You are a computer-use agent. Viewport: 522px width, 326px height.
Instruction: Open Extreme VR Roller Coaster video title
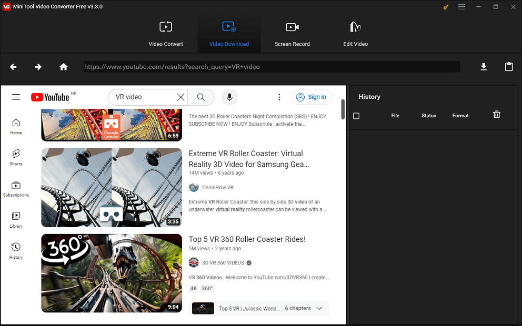249,159
